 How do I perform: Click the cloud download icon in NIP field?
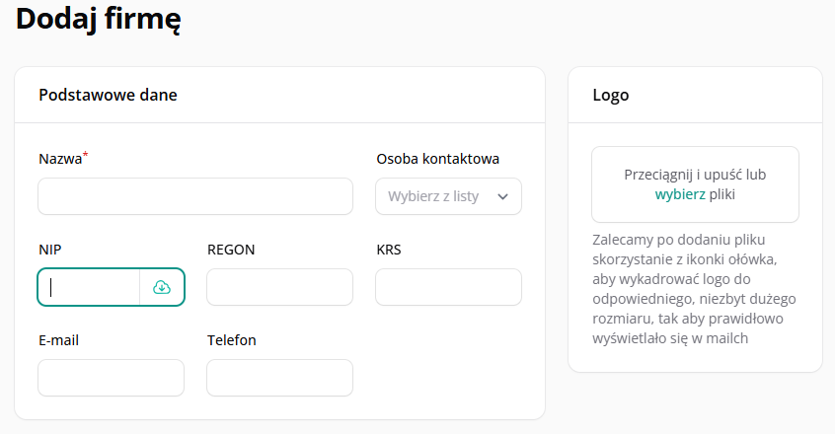(x=162, y=287)
